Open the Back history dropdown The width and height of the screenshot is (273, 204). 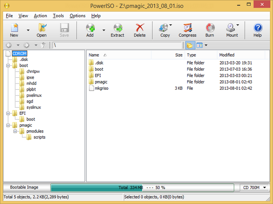pyautogui.click(x=18, y=45)
